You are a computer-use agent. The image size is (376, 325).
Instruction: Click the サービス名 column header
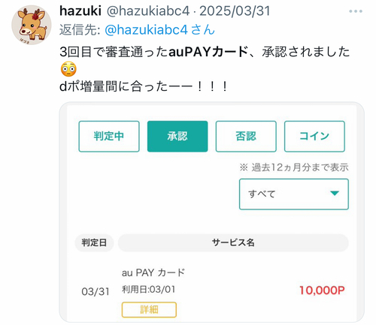point(233,242)
